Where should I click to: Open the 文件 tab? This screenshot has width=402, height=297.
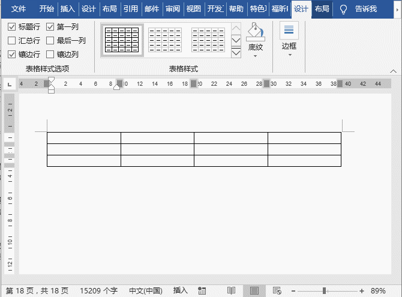(19, 9)
